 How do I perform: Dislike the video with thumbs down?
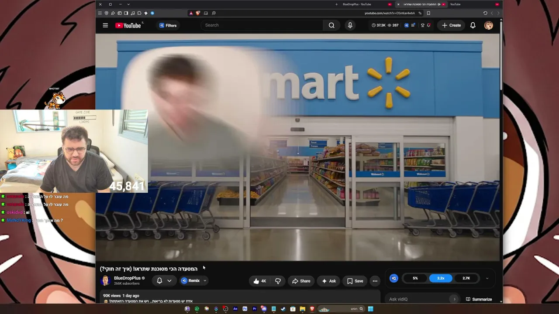point(278,281)
